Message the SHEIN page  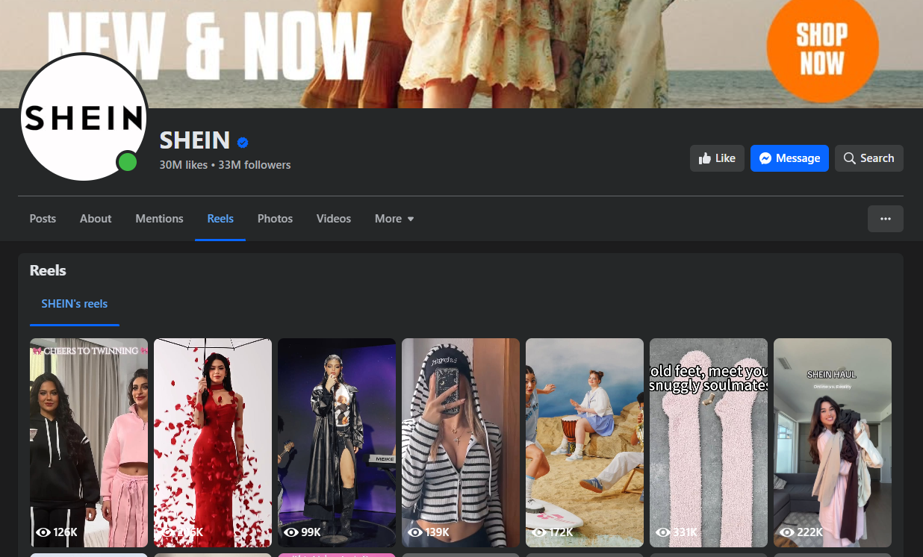[789, 158]
